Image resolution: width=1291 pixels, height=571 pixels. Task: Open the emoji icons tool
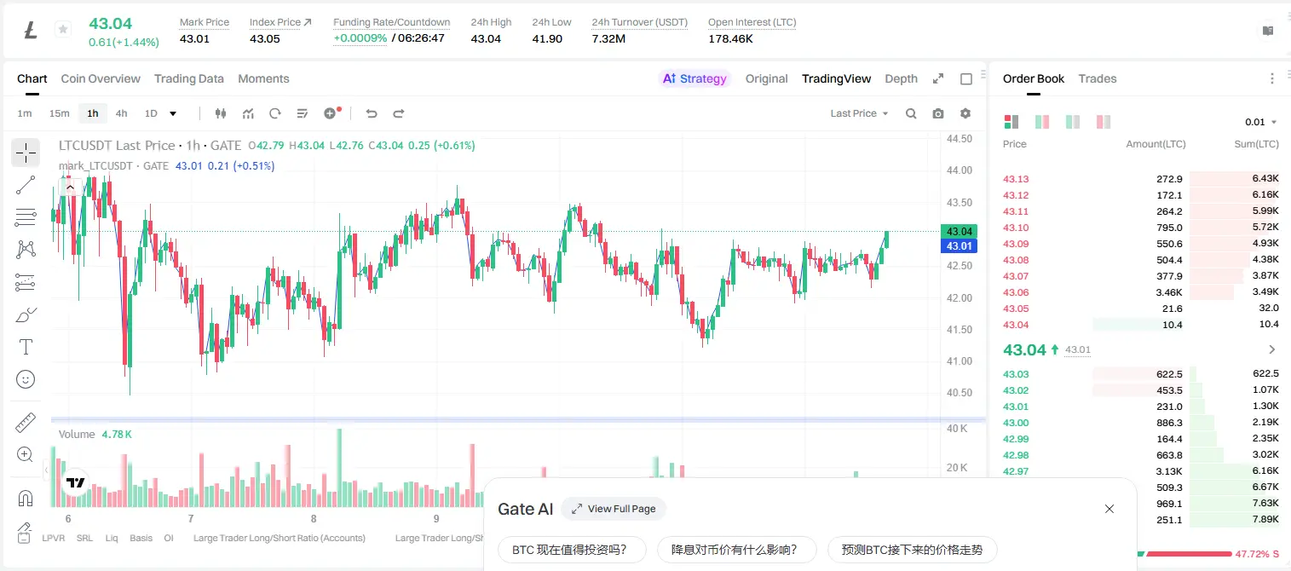26,379
